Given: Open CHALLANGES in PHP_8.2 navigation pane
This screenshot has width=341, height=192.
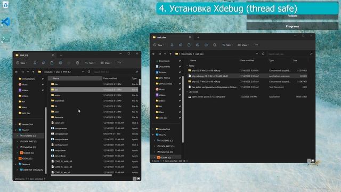Looking at the screenshot, I should coord(28,79).
